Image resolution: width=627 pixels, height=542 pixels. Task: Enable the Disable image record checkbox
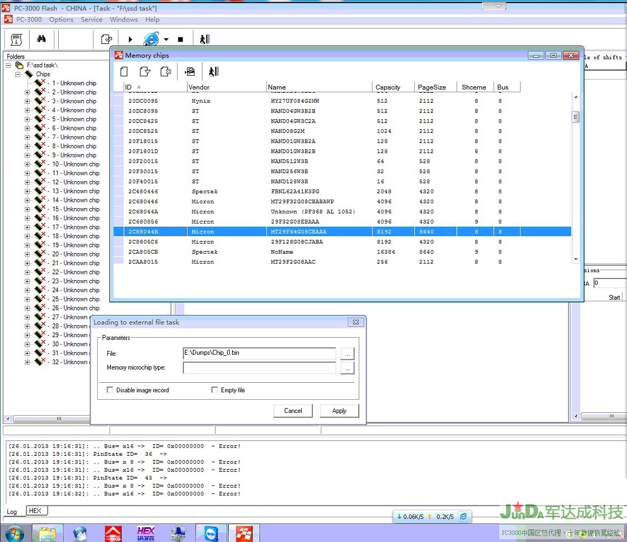pos(110,390)
